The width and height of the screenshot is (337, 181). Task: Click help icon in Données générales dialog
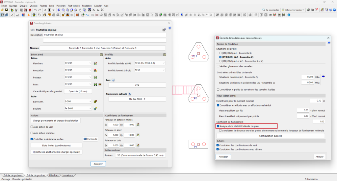coord(170,28)
